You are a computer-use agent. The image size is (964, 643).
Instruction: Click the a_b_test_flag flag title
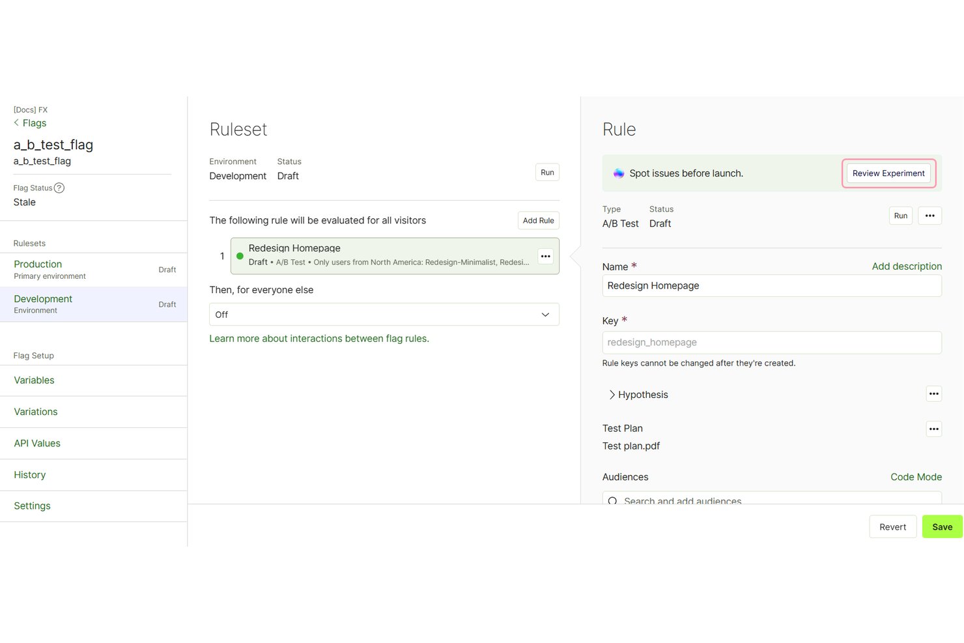(x=53, y=145)
